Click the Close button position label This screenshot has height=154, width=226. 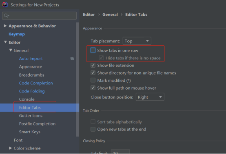coord(112,97)
